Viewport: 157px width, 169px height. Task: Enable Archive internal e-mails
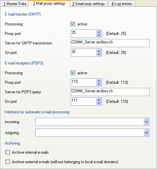(x=7, y=152)
